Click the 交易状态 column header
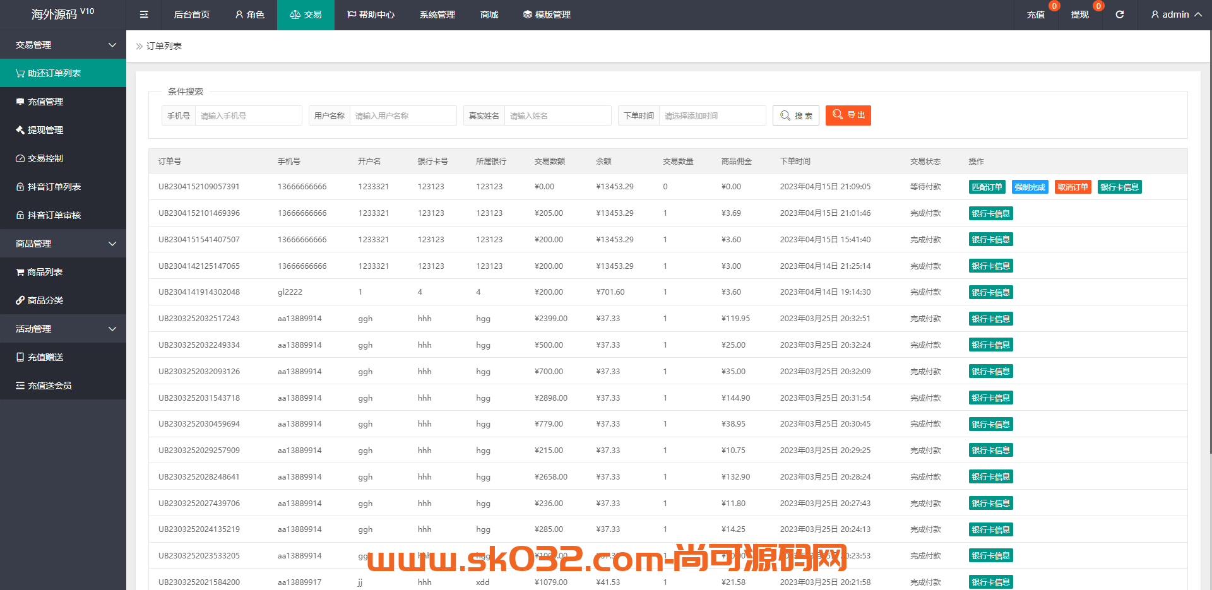 pos(925,162)
